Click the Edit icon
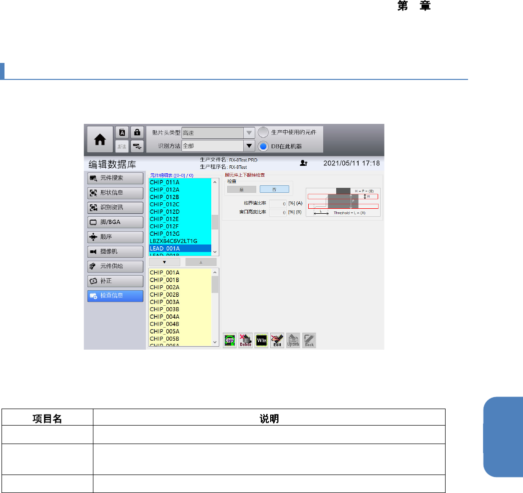The height and width of the screenshot is (493, 523). click(277, 341)
